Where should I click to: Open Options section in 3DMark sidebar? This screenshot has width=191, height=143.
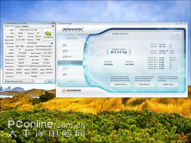(65, 51)
